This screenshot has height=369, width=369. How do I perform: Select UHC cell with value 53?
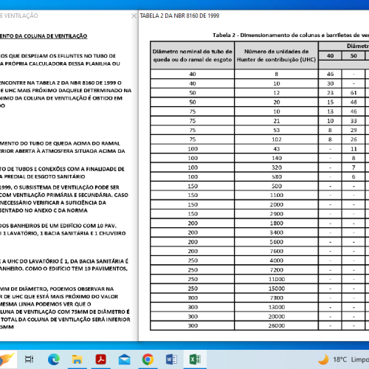tap(276, 130)
